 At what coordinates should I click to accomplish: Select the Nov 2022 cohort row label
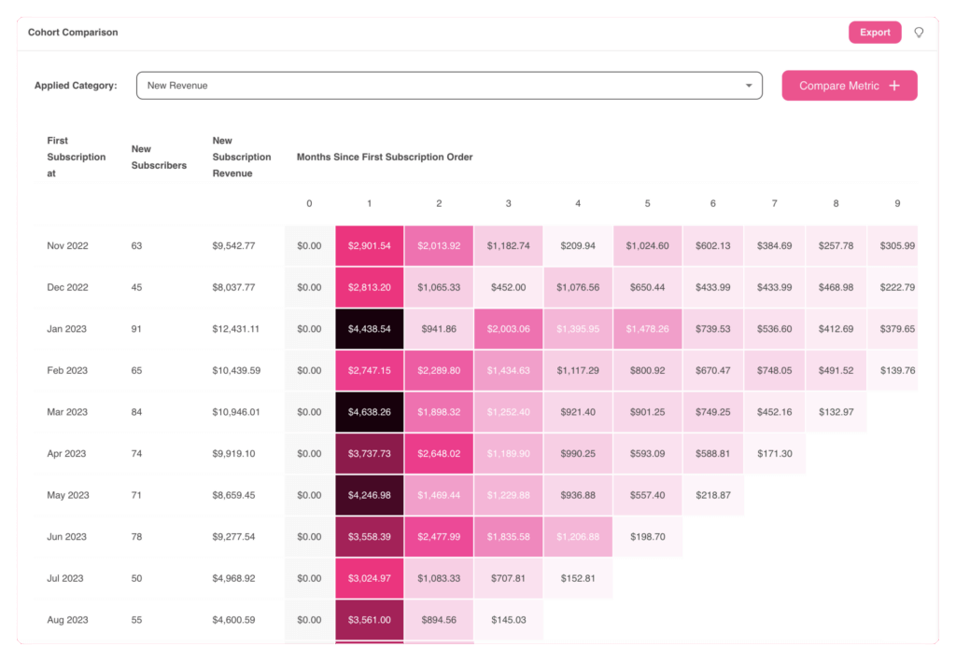tap(67, 245)
